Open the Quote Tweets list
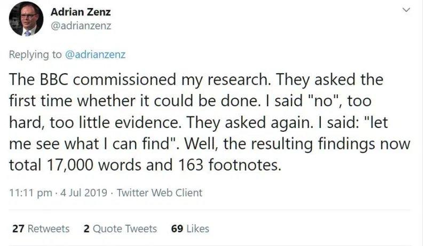Image resolution: width=427 pixels, height=246 pixels. coord(125,228)
